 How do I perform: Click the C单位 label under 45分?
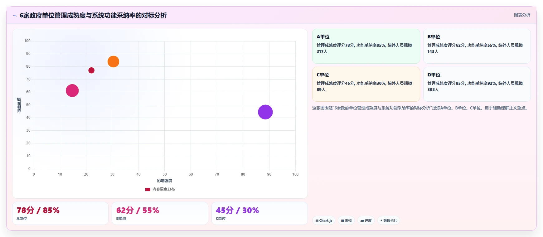221,219
